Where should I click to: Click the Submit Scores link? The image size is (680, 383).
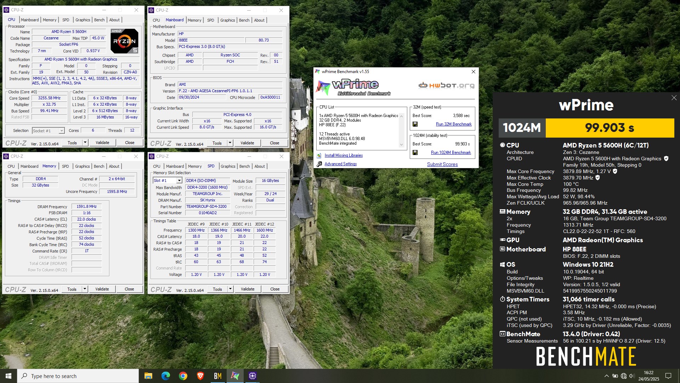click(x=442, y=164)
